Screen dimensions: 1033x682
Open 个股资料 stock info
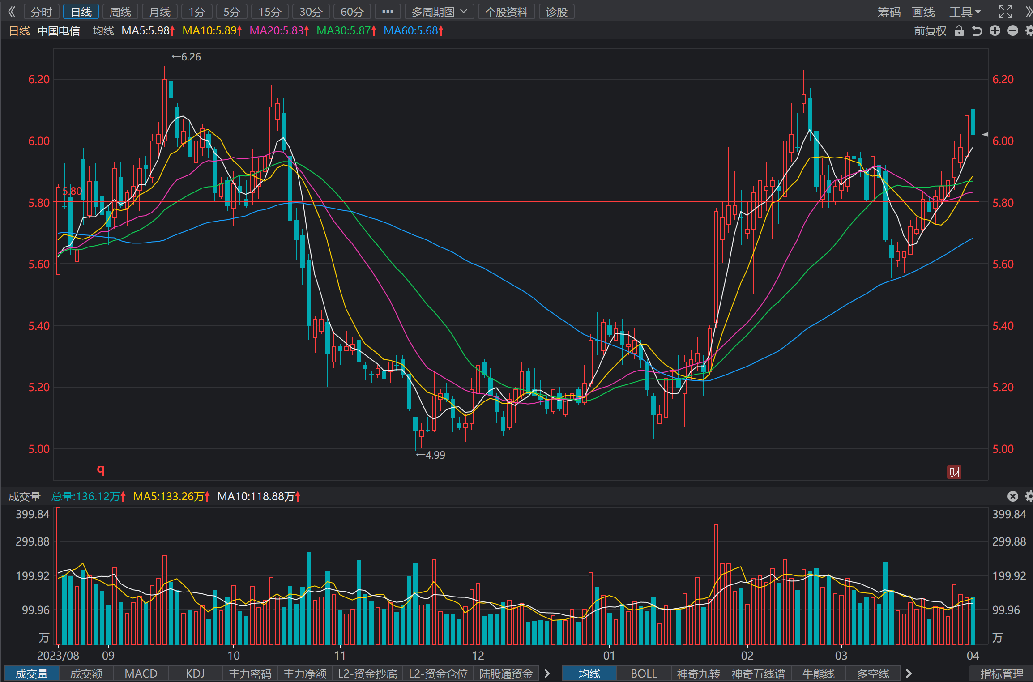(x=507, y=12)
